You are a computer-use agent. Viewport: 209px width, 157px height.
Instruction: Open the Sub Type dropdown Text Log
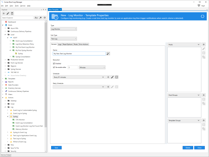pos(64,39)
